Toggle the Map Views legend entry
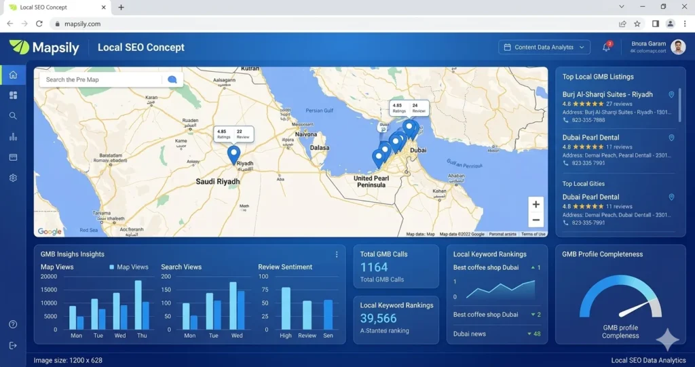 [x=129, y=267]
